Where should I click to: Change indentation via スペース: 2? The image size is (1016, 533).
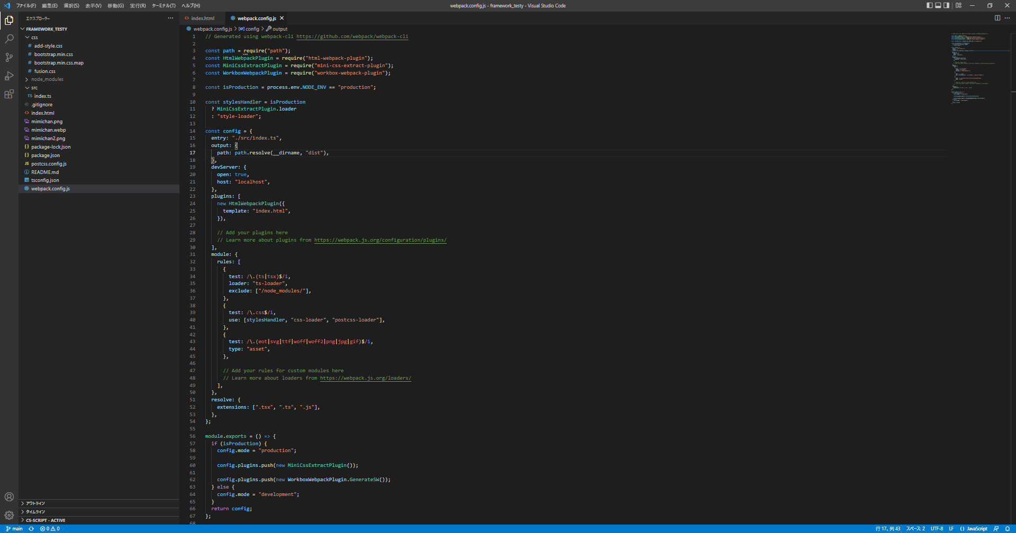(916, 529)
